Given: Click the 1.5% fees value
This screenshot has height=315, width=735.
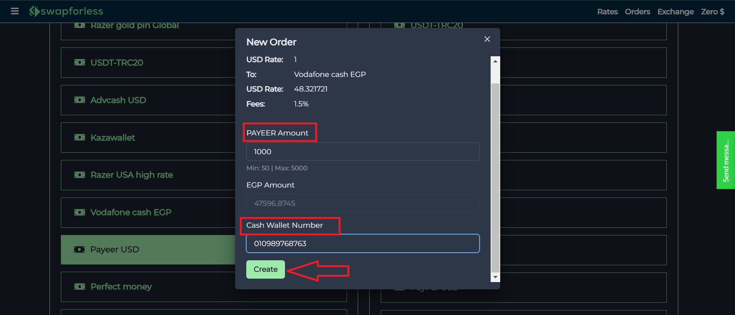Looking at the screenshot, I should pyautogui.click(x=301, y=104).
